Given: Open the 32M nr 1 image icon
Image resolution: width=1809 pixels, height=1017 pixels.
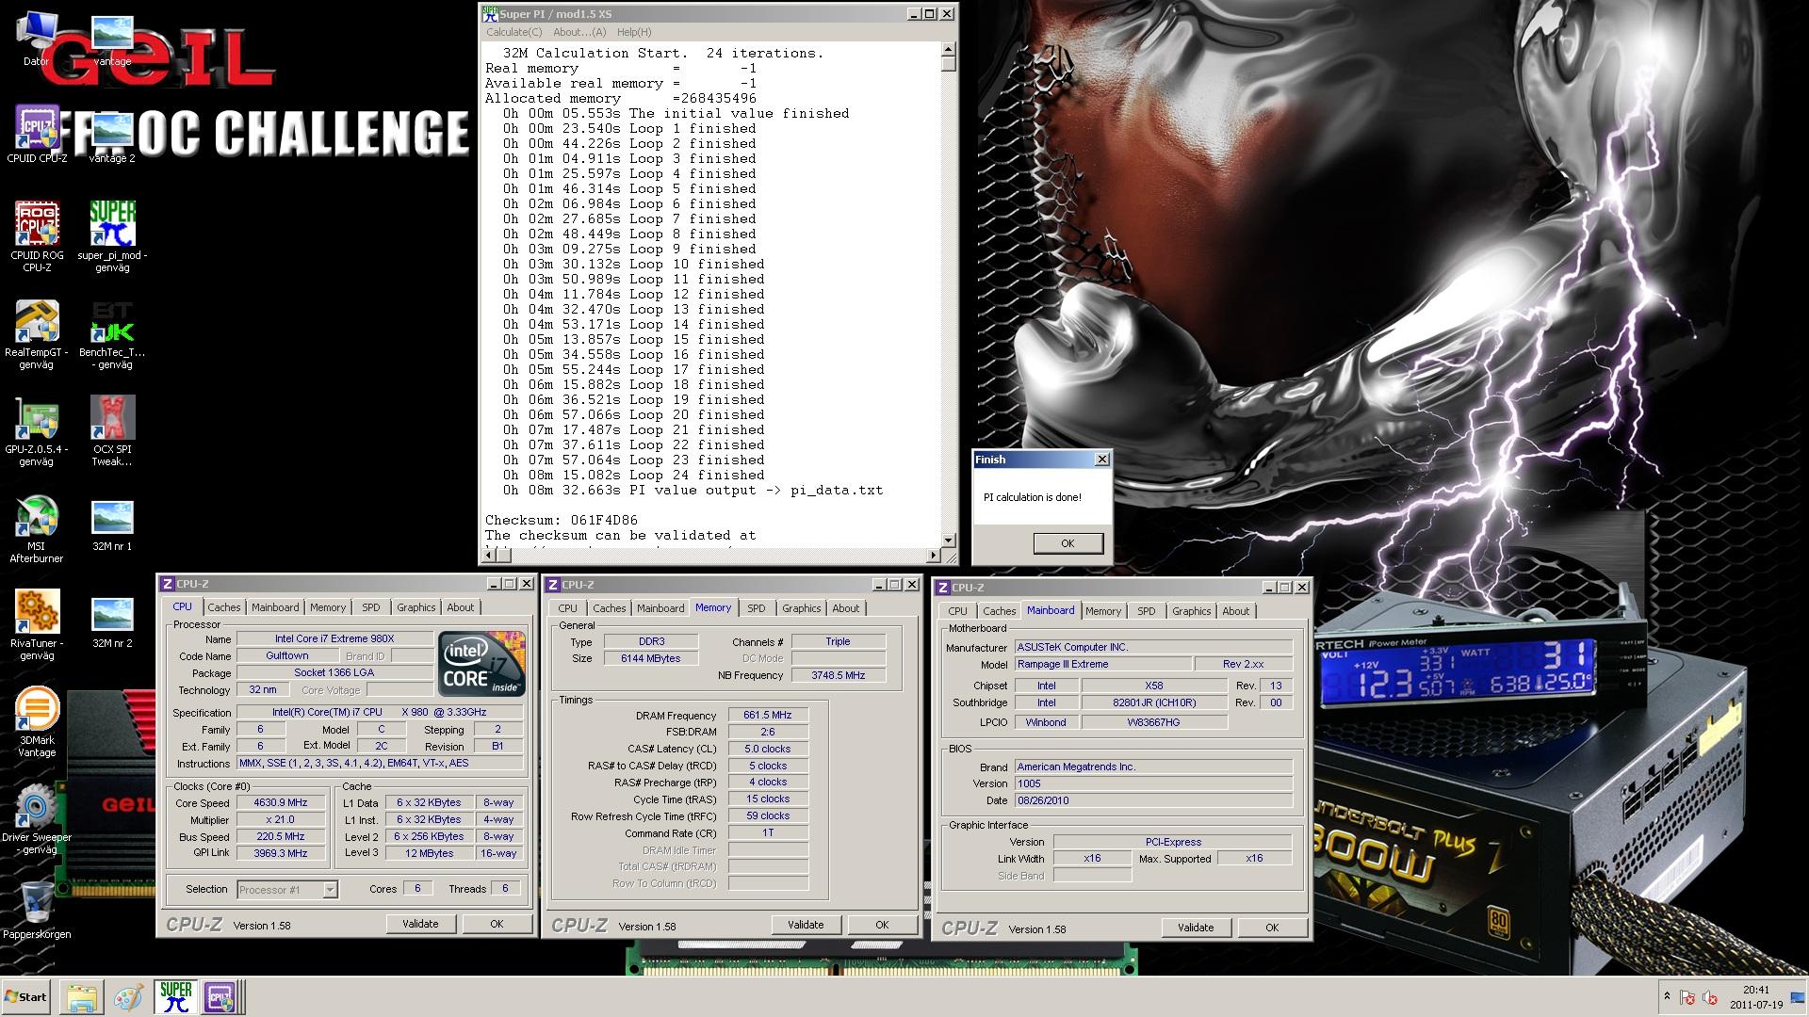Looking at the screenshot, I should click(x=112, y=525).
